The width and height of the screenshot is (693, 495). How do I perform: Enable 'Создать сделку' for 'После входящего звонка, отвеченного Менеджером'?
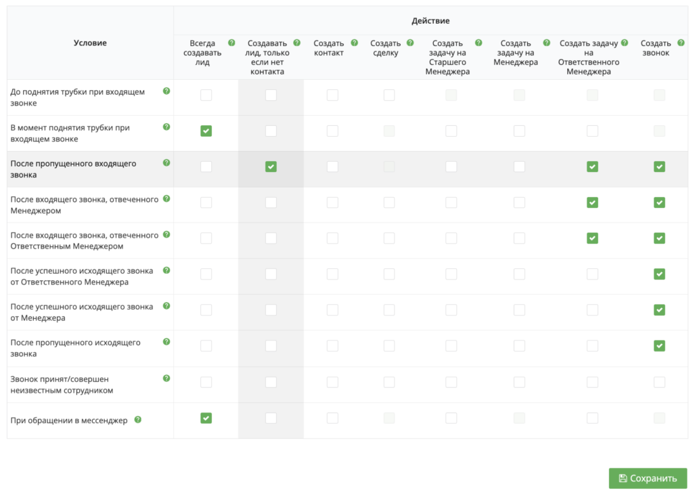tap(389, 202)
